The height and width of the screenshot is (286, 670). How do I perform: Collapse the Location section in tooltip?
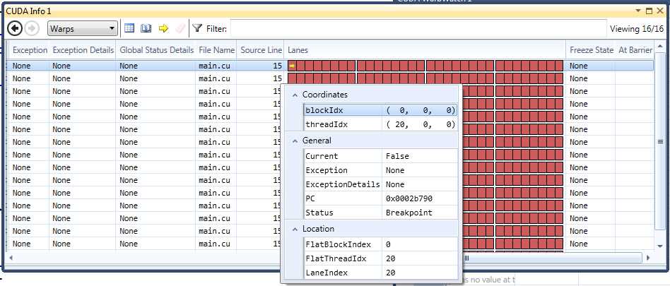click(x=295, y=229)
